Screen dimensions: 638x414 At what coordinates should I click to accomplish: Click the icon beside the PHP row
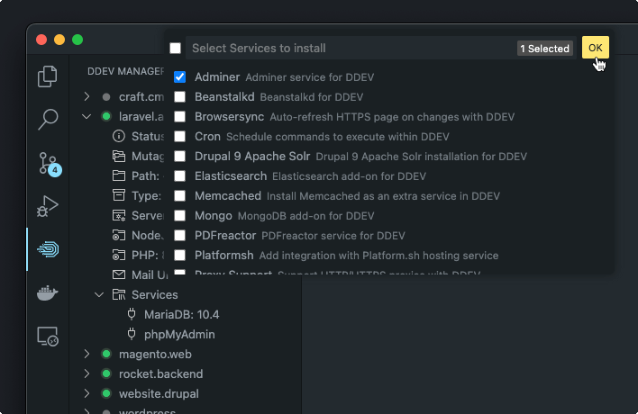(x=119, y=255)
